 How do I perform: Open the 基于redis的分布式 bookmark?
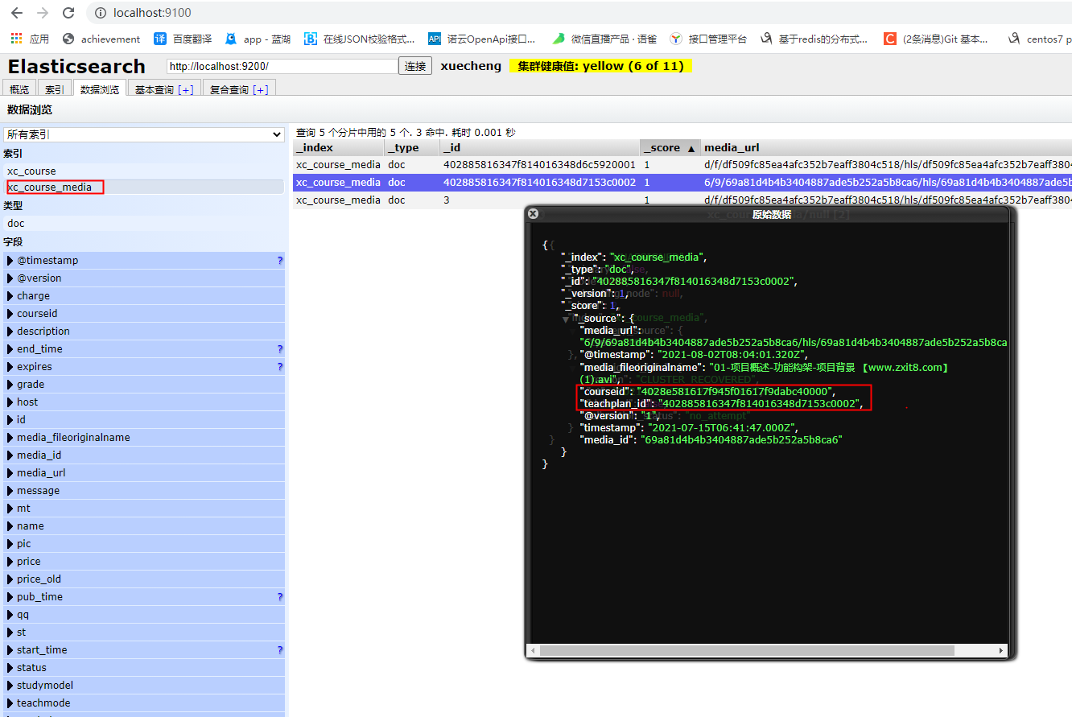click(814, 39)
